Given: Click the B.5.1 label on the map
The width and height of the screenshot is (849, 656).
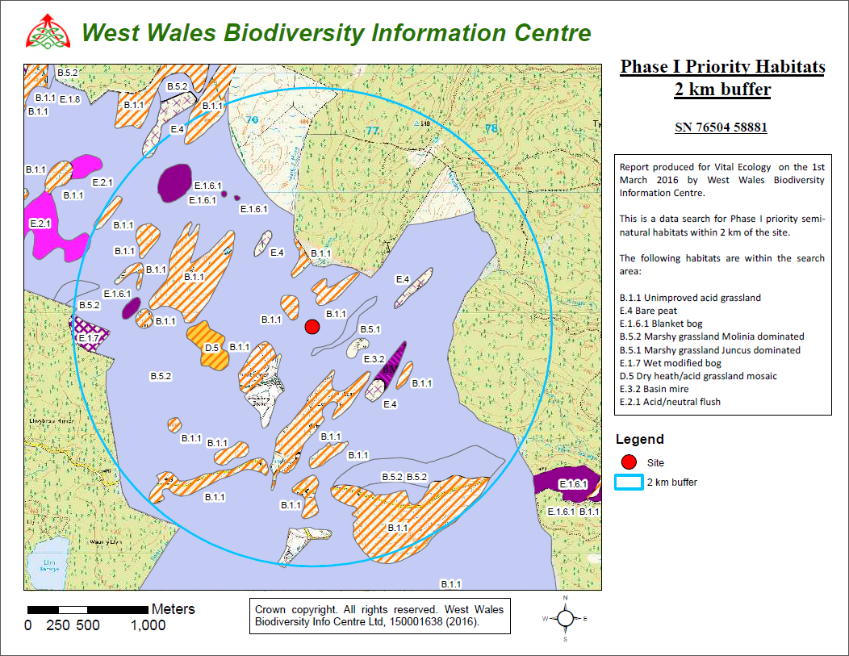Looking at the screenshot, I should [369, 330].
